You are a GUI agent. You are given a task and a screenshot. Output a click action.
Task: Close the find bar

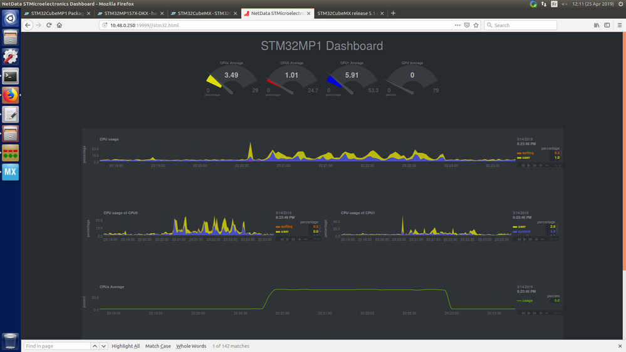(620, 346)
